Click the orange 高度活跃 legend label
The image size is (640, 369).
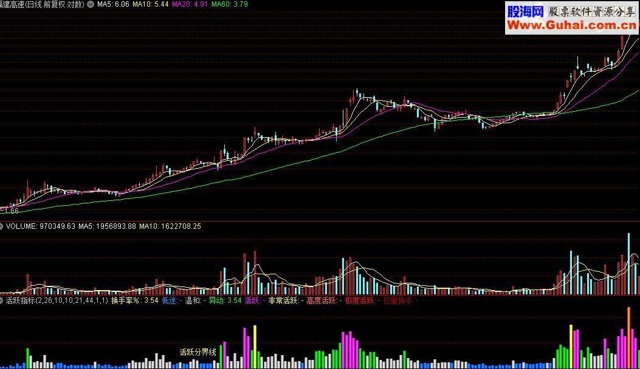[324, 301]
